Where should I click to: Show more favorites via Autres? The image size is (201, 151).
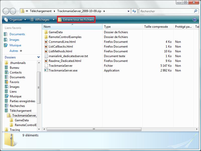[16, 51]
